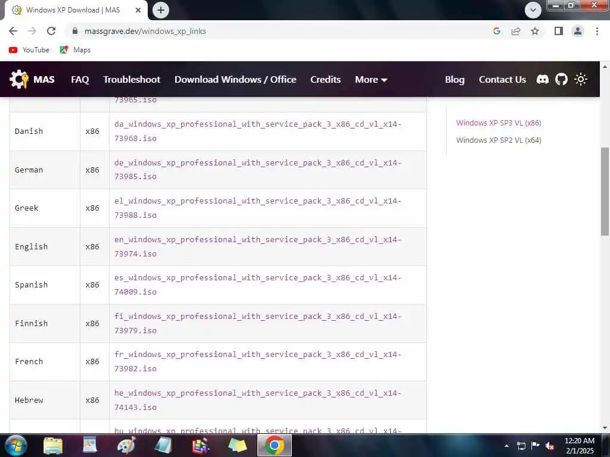Open the tab search dropdown chevron
Viewport: 610px width, 457px height.
pos(533,10)
